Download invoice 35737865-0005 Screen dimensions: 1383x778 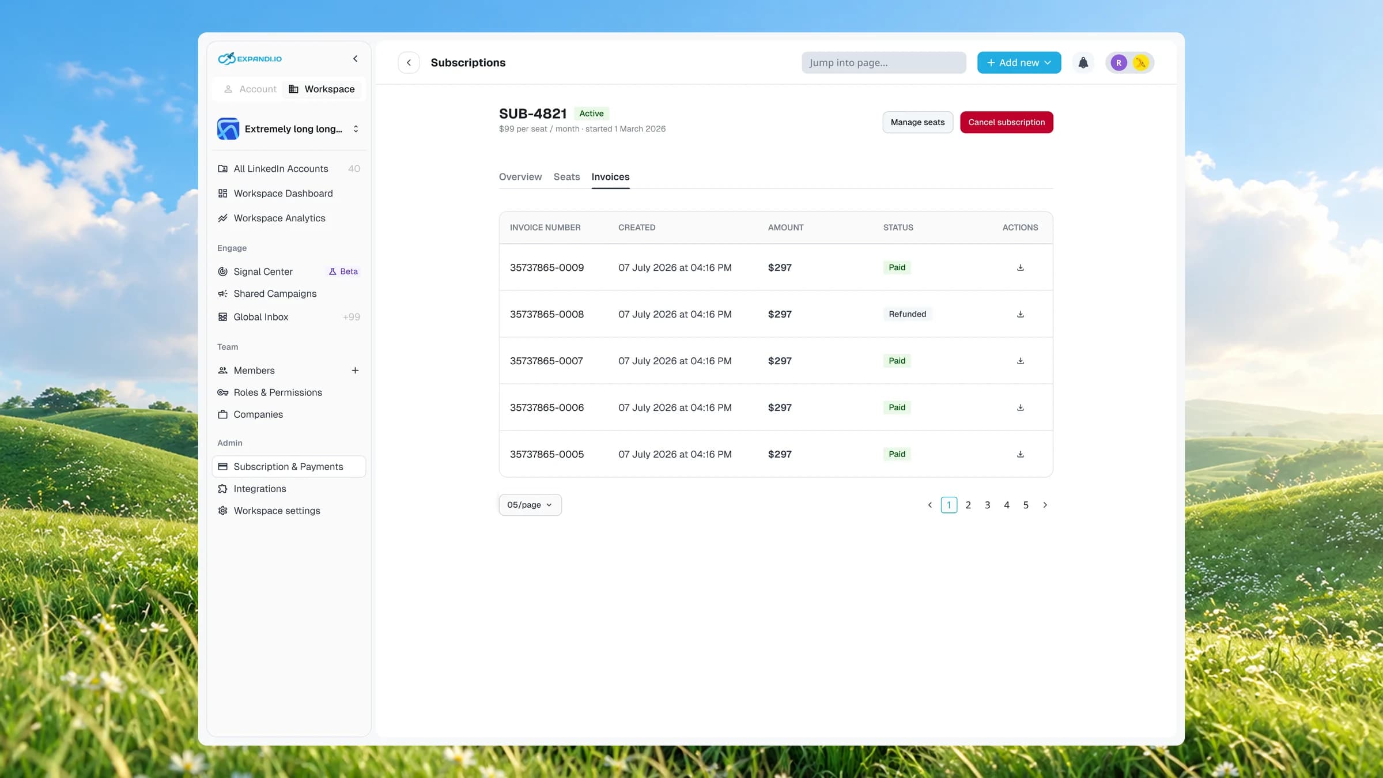tap(1020, 454)
